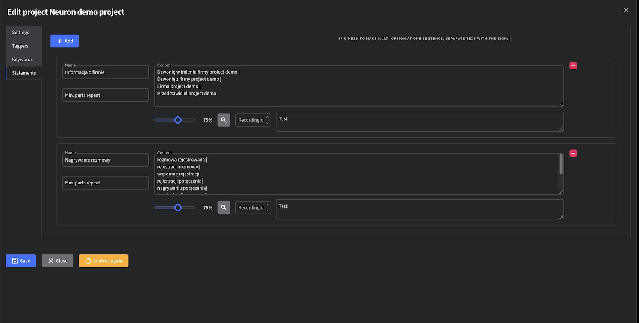Screen dimensions: 639x323
Task: Open the Taggers tab
Action: pos(20,46)
